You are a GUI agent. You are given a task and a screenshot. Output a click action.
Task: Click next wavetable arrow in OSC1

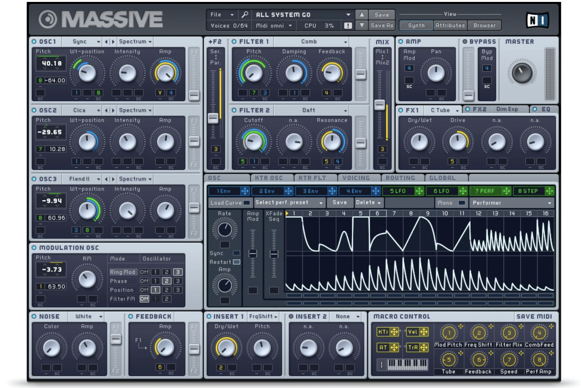[x=113, y=42]
